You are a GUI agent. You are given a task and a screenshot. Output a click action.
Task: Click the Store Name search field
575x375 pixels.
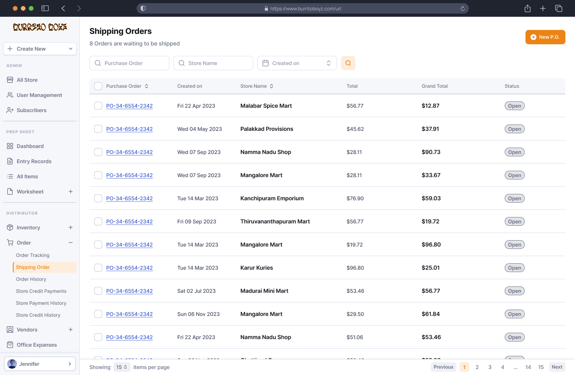(x=213, y=63)
